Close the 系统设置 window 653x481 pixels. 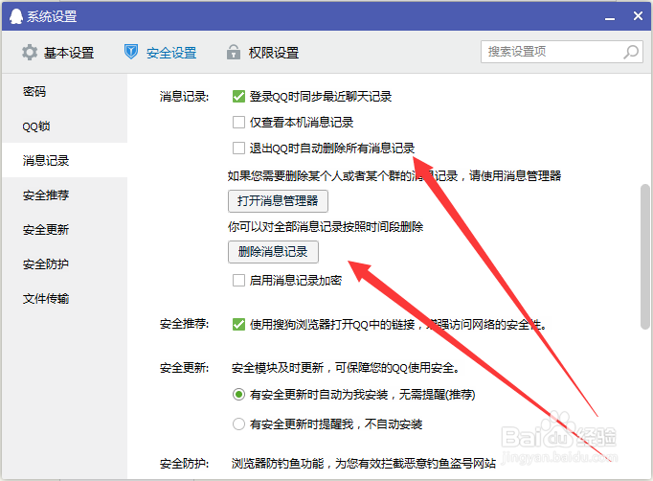638,16
